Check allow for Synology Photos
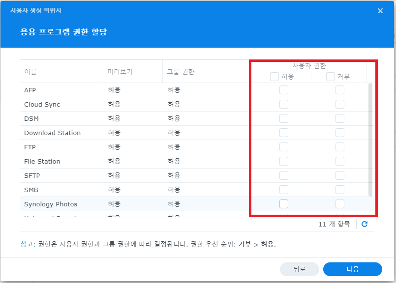This screenshot has height=283, width=396. pyautogui.click(x=284, y=204)
